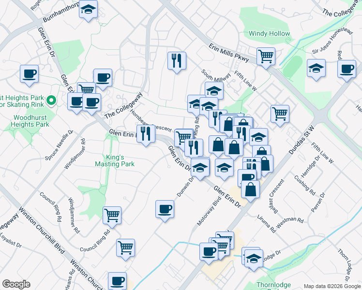Image resolution: width=362 pixels, height=290 pixels.
Task: Select the Windy Hollow park label
Action: [269, 34]
